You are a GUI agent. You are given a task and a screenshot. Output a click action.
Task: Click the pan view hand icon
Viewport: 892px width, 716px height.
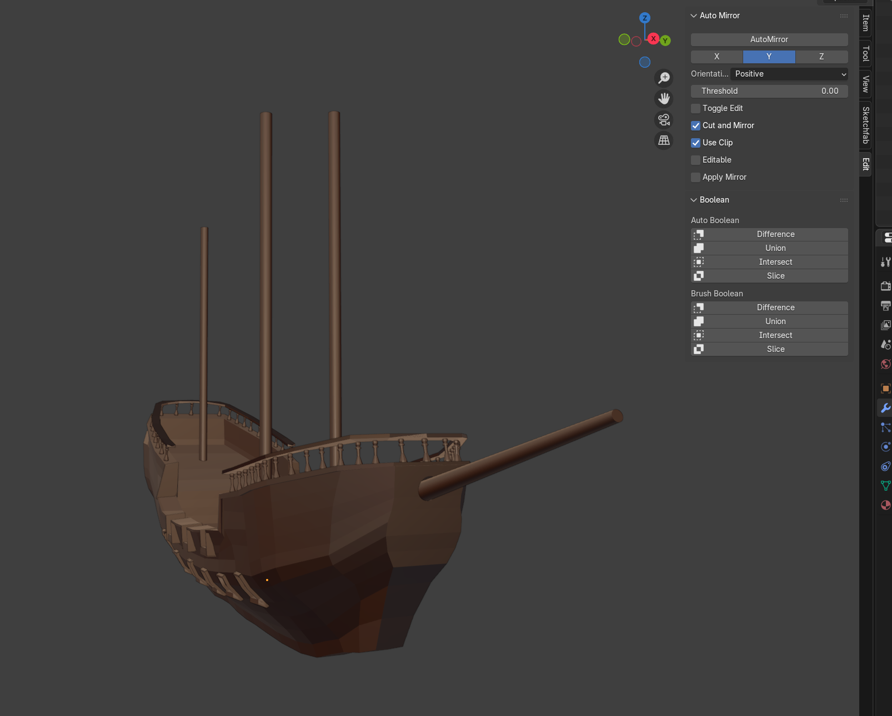[x=664, y=99]
